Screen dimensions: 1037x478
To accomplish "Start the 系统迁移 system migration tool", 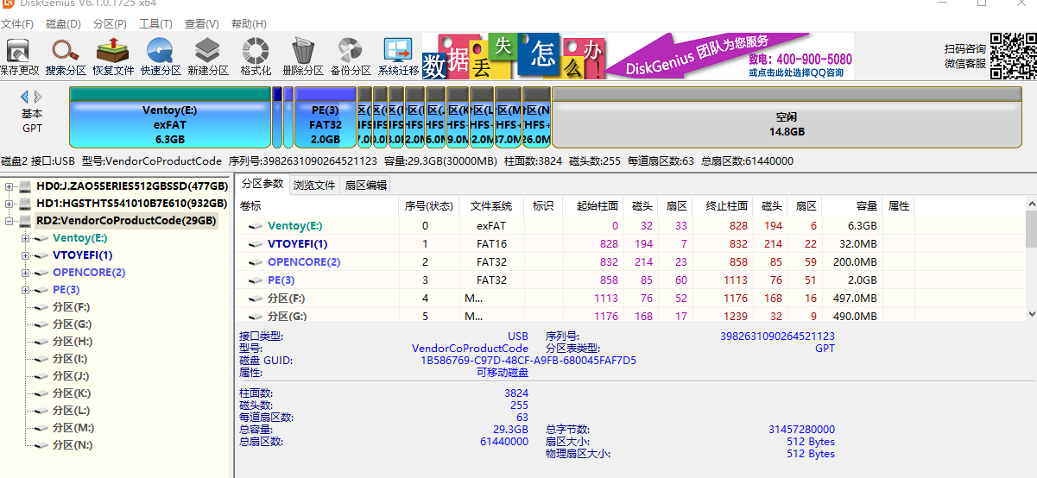I will click(x=398, y=50).
